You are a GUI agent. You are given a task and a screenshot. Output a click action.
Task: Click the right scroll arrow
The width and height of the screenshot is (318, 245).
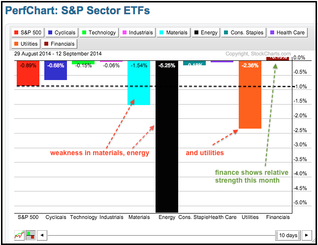[307, 235]
